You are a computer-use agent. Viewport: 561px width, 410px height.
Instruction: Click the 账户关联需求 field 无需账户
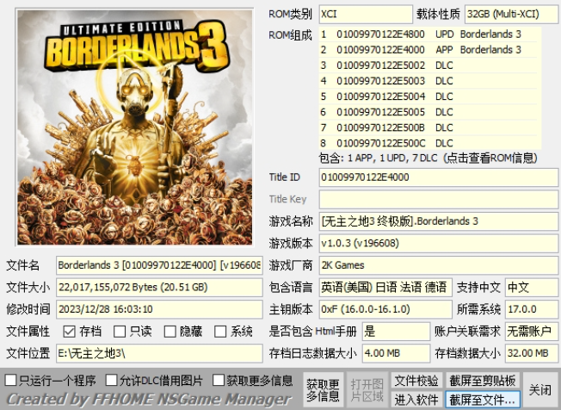click(x=531, y=332)
